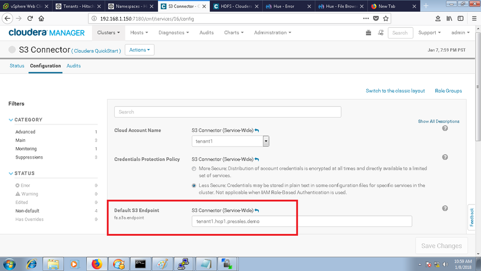This screenshot has width=481, height=271.
Task: Bookmark this page with the star icon
Action: (386, 18)
